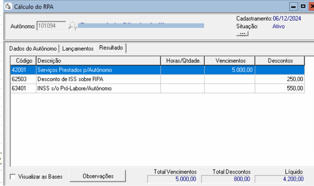
Task: Click the magnifier search icon beside Autônomo
Action: [x=73, y=26]
